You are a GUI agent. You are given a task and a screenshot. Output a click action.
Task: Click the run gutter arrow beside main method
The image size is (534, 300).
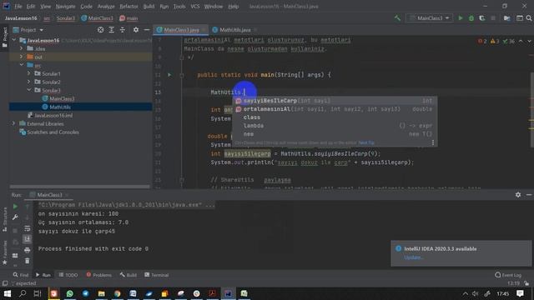point(169,74)
